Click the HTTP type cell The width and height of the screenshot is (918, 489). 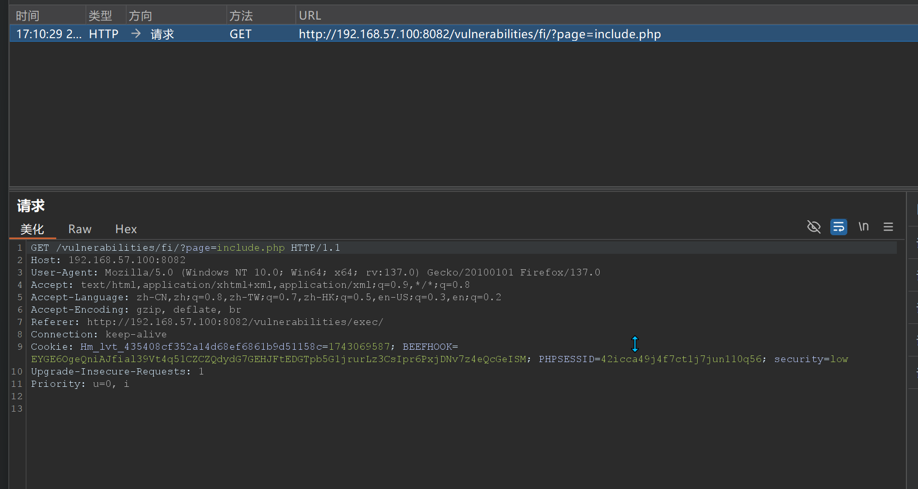104,34
